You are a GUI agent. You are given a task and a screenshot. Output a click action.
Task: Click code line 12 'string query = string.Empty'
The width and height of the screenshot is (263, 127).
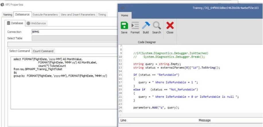(157, 64)
